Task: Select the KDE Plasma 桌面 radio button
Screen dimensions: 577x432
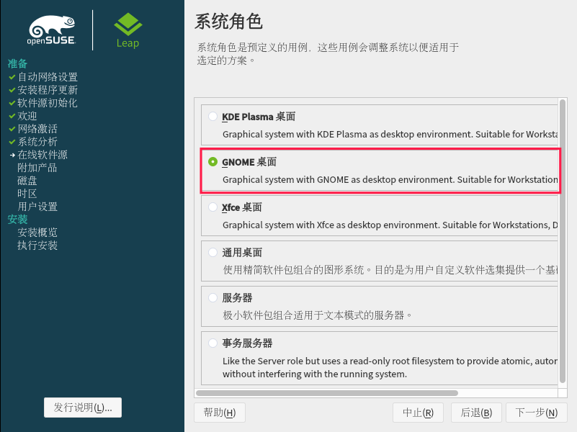Action: click(x=213, y=116)
